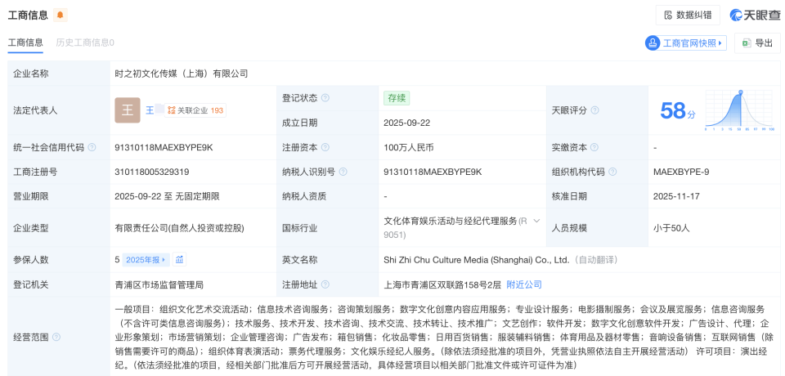
Task: Click the 成立日期 value 2025-09-22
Action: click(407, 123)
